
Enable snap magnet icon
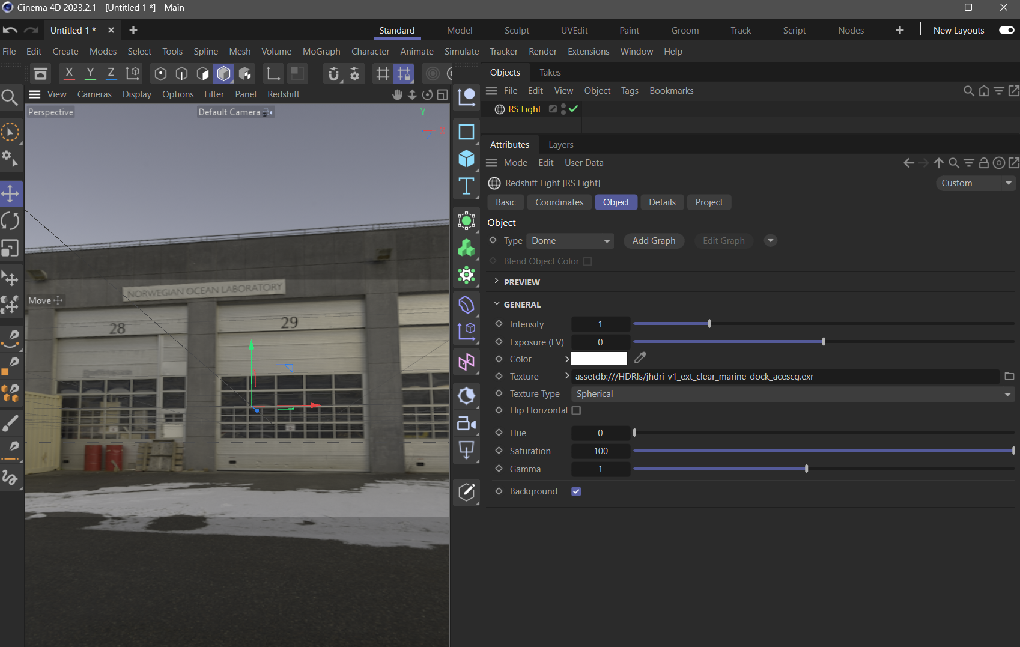(x=333, y=73)
